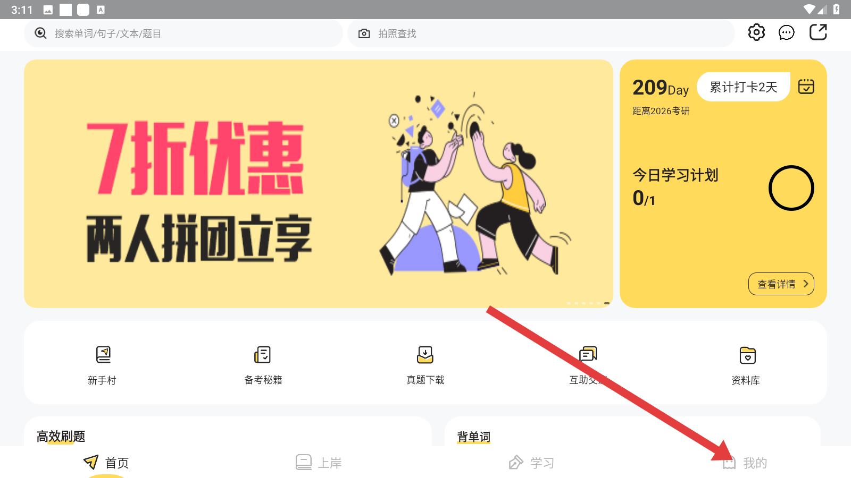Open messages via the chat bubble icon
The height and width of the screenshot is (478, 851).
tap(786, 33)
